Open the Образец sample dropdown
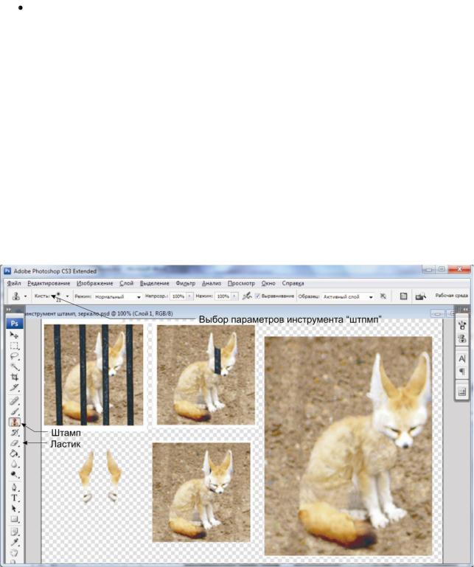Viewport: 474px width, 567px height. pyautogui.click(x=348, y=296)
